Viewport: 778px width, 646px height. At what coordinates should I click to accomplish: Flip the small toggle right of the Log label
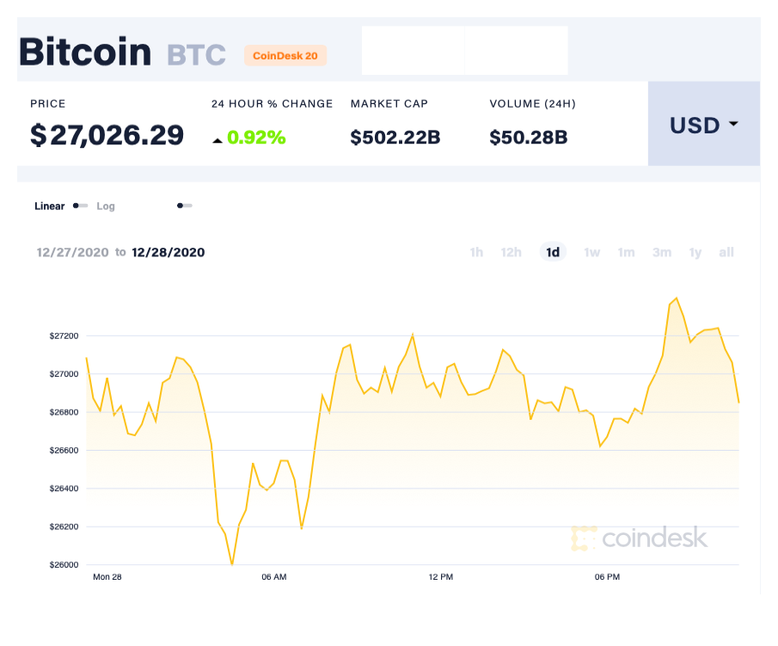(184, 206)
